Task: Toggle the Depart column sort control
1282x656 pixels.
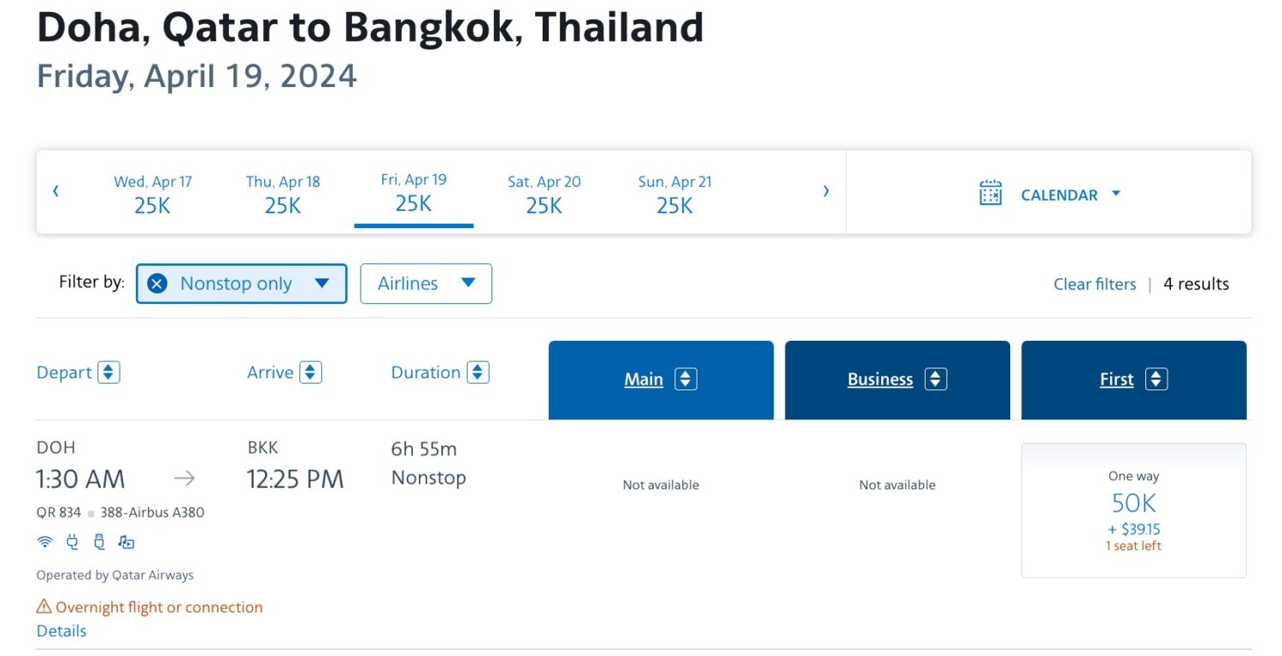Action: (108, 372)
